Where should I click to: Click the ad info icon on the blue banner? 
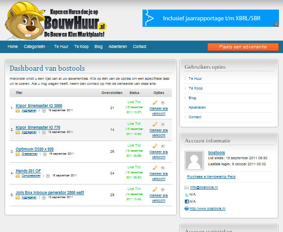pyautogui.click(x=276, y=24)
